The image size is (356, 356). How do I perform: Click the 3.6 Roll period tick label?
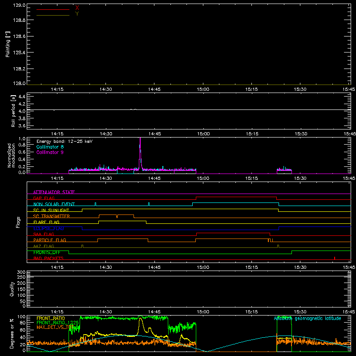click(x=22, y=125)
